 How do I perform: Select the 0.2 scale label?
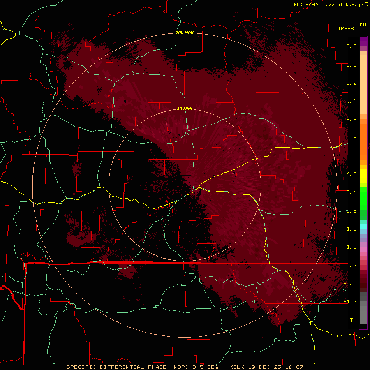point(351,266)
